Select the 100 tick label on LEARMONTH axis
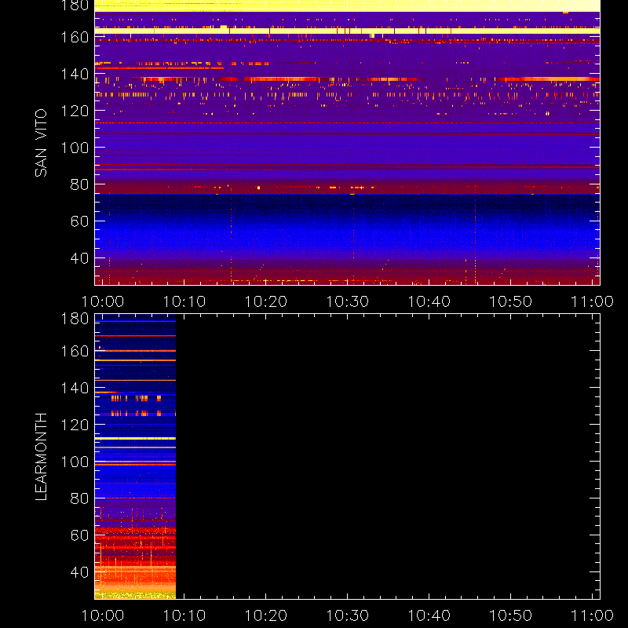Image resolution: width=628 pixels, height=628 pixels. point(75,462)
